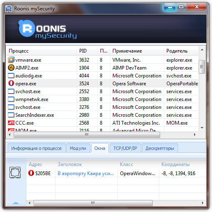Click the AIMP2.exe orange icon

(x=11, y=68)
